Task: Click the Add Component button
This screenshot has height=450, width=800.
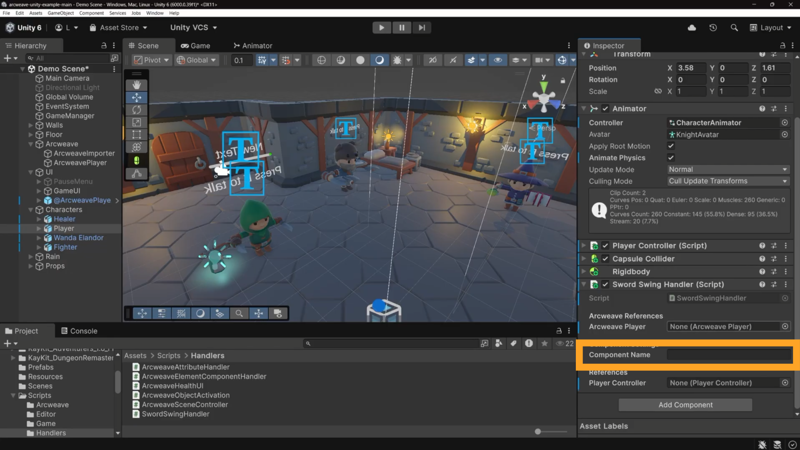Action: [x=685, y=405]
